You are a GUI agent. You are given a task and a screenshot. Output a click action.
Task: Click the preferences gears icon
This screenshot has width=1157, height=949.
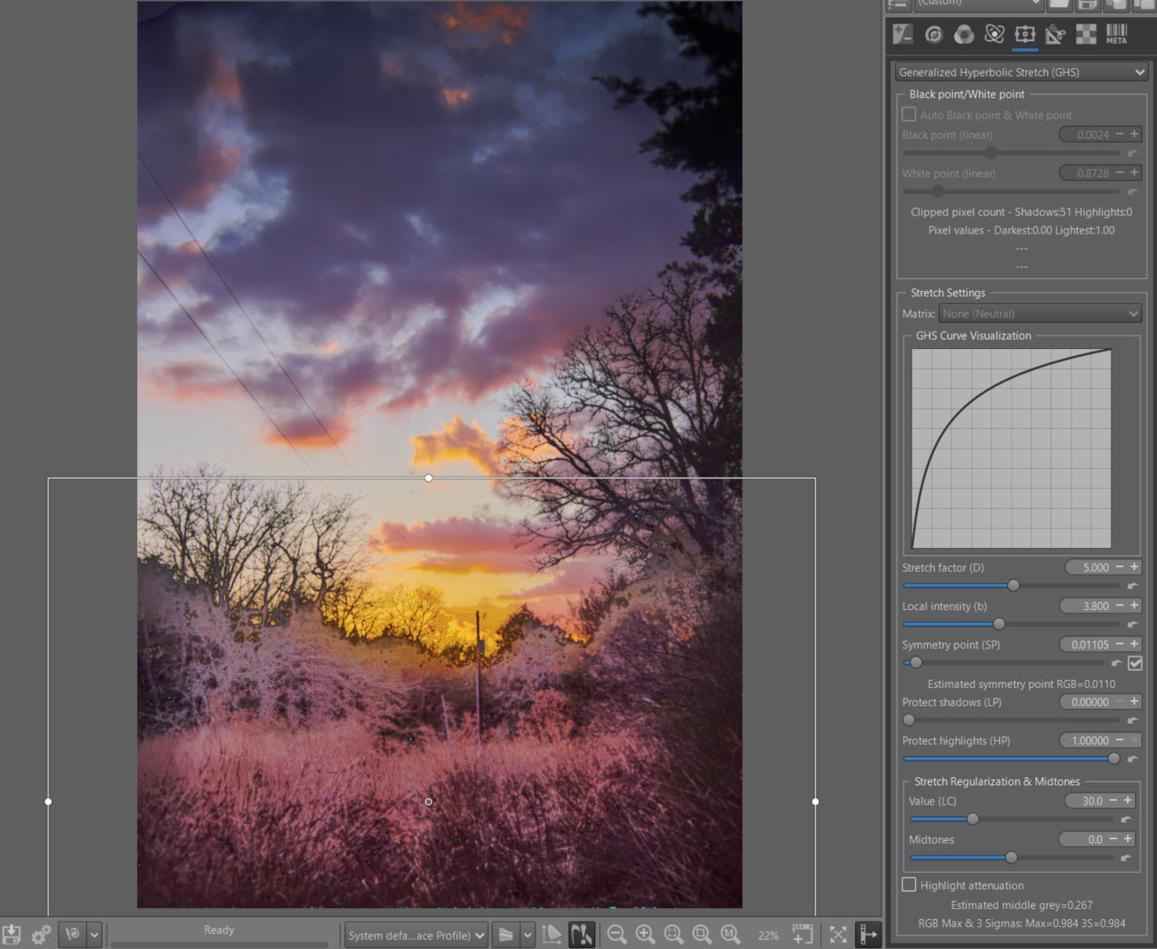[x=41, y=934]
